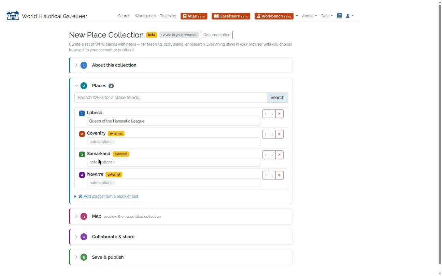The width and height of the screenshot is (442, 276).
Task: Open the Gazetteers BETA page
Action: (x=231, y=16)
